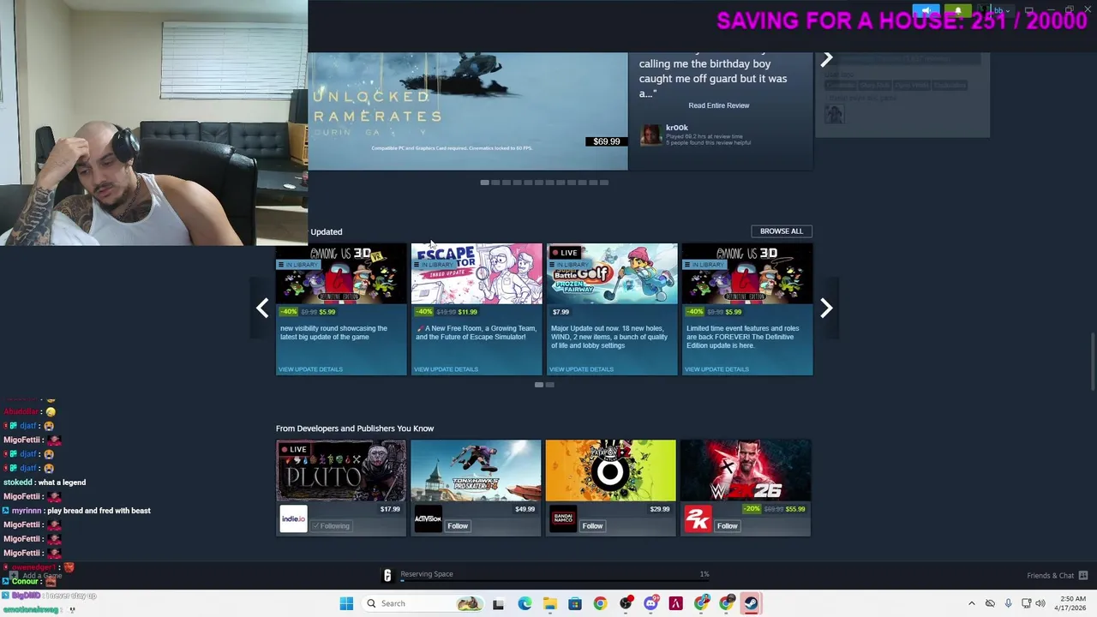Open Friends & Chat icon
The image size is (1097, 617).
[x=1083, y=575]
